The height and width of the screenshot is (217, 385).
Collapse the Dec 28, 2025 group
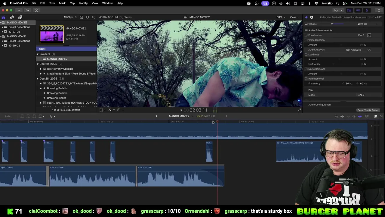coord(38,79)
